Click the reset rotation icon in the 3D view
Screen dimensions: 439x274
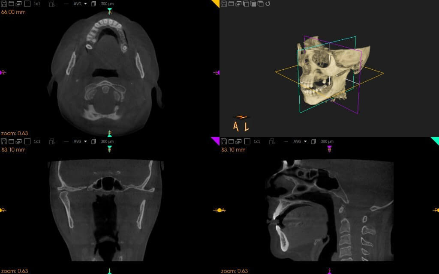(x=268, y=4)
